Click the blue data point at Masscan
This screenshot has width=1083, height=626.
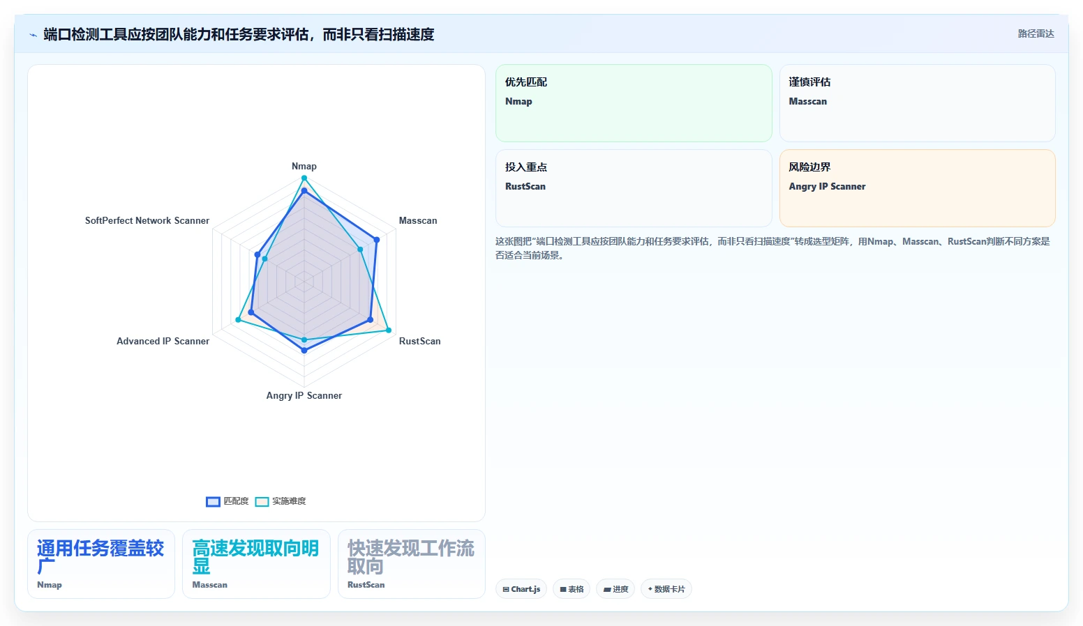(x=377, y=240)
